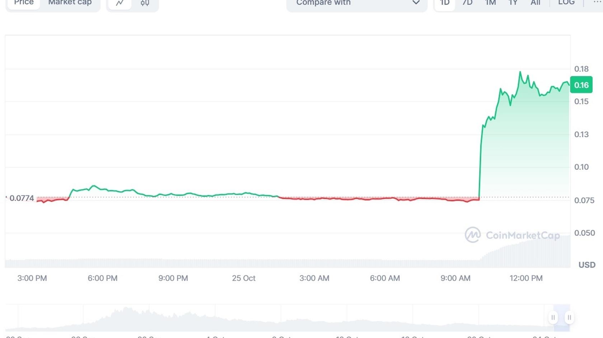Click the 6:00 PM time label
Image resolution: width=603 pixels, height=338 pixels.
pos(103,278)
